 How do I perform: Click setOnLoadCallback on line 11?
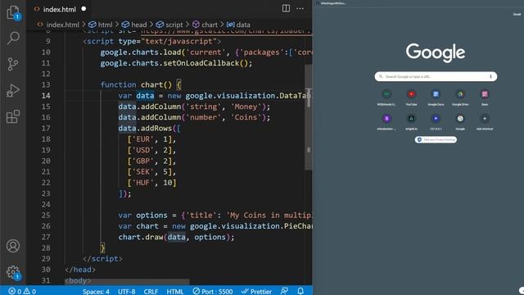tap(201, 63)
